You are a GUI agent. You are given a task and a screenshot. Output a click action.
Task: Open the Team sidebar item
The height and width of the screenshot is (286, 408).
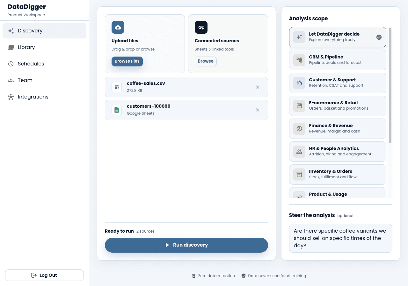tap(44, 80)
